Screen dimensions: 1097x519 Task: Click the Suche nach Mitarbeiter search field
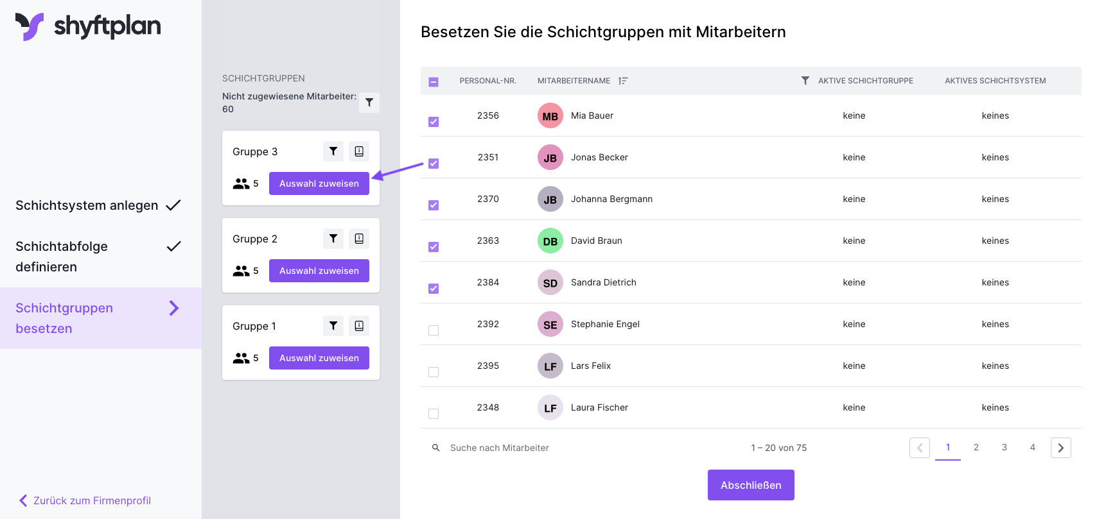click(x=499, y=448)
